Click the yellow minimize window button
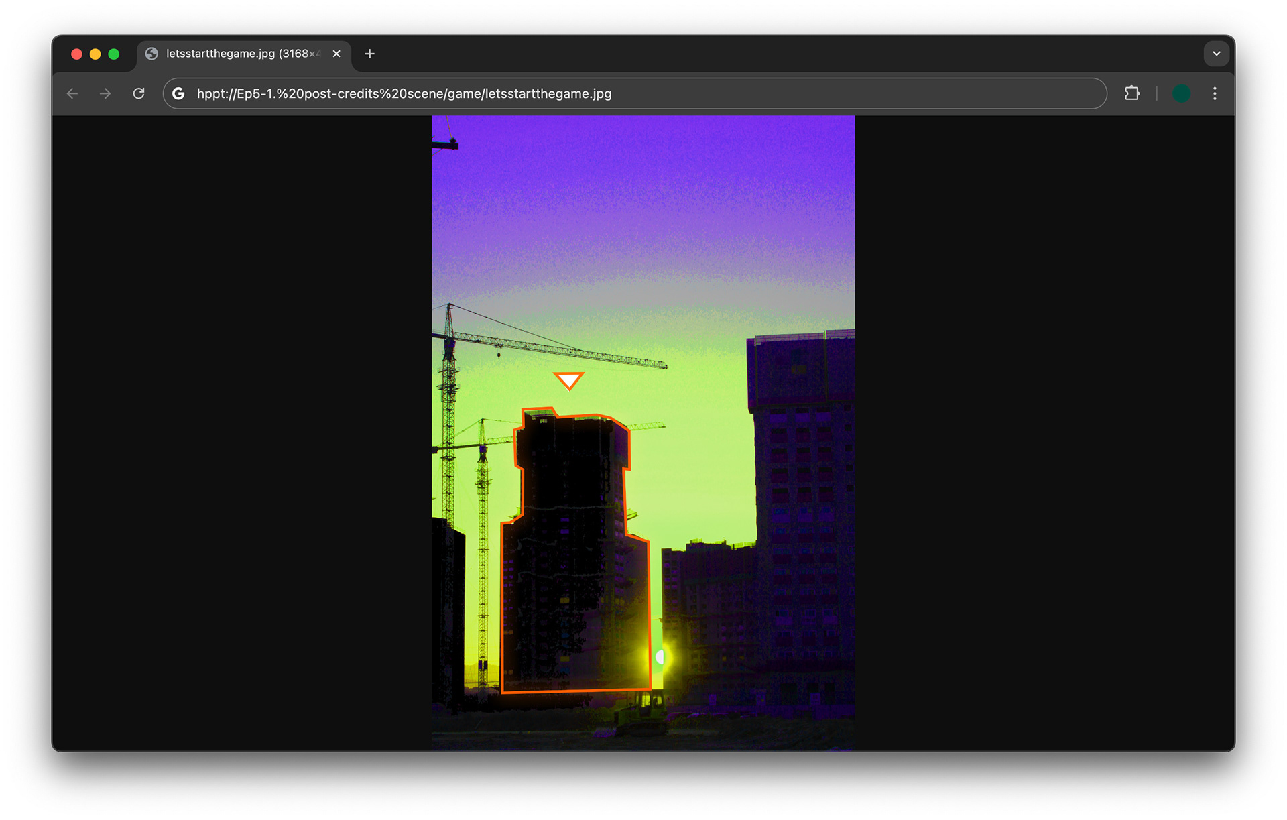 coord(95,54)
